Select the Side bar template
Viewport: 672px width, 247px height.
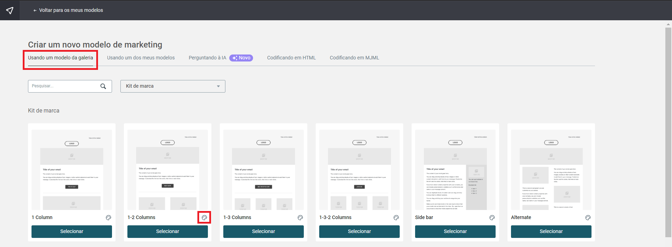click(455, 232)
